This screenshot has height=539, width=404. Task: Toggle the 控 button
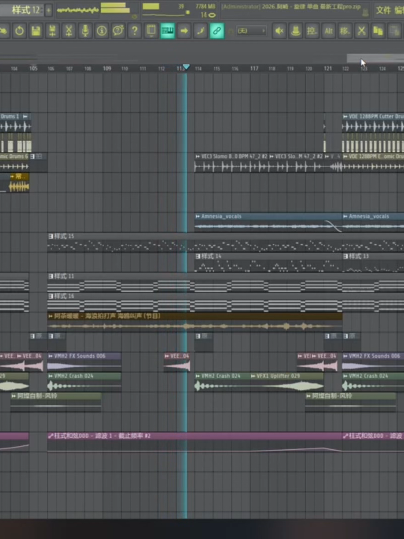(312, 31)
